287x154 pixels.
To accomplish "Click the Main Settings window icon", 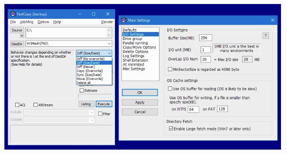I will point(124,20).
